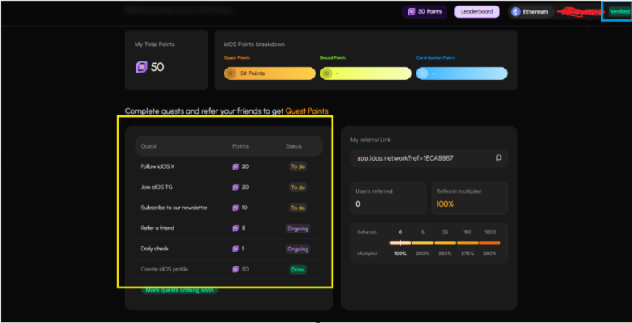The image size is (632, 323).
Task: Click the Social Points circle icon
Action: point(327,73)
